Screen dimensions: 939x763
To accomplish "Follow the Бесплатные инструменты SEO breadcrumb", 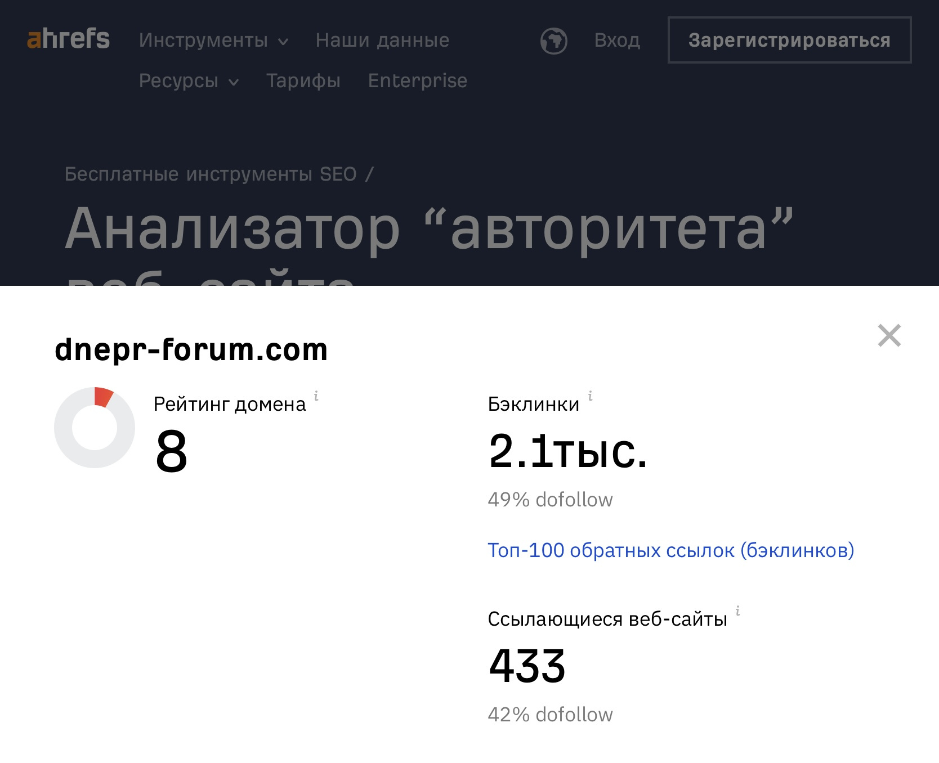I will pos(211,174).
